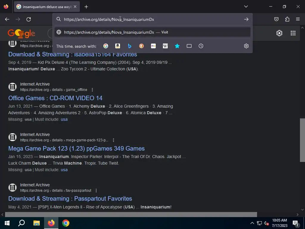Search this time with Google icon
The height and width of the screenshot is (229, 305).
(106, 46)
